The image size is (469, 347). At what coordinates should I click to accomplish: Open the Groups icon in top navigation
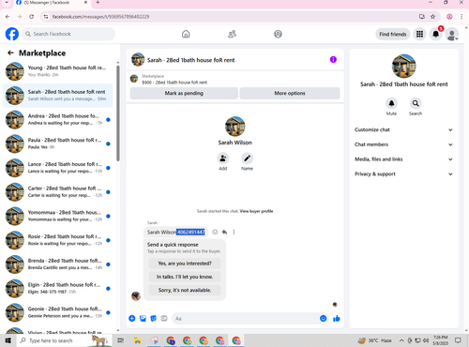click(x=278, y=34)
